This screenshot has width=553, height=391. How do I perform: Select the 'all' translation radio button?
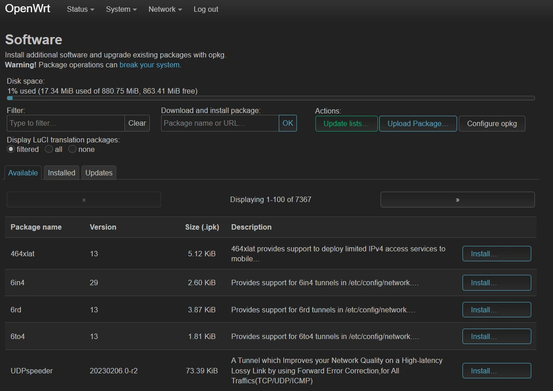point(49,149)
